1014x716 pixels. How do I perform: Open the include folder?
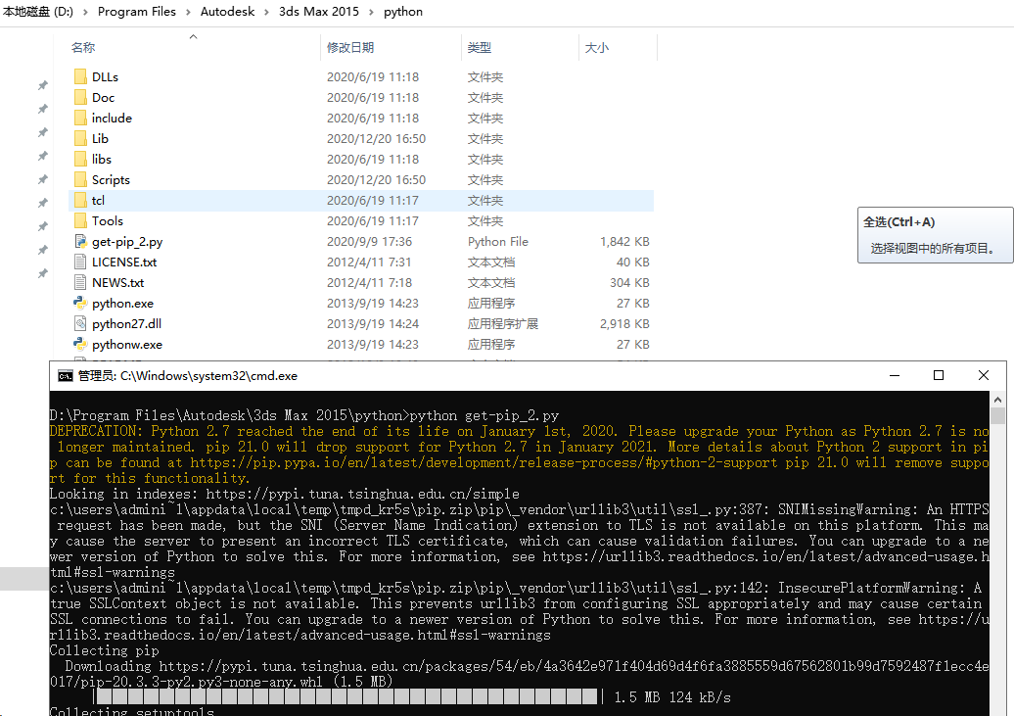(x=111, y=118)
